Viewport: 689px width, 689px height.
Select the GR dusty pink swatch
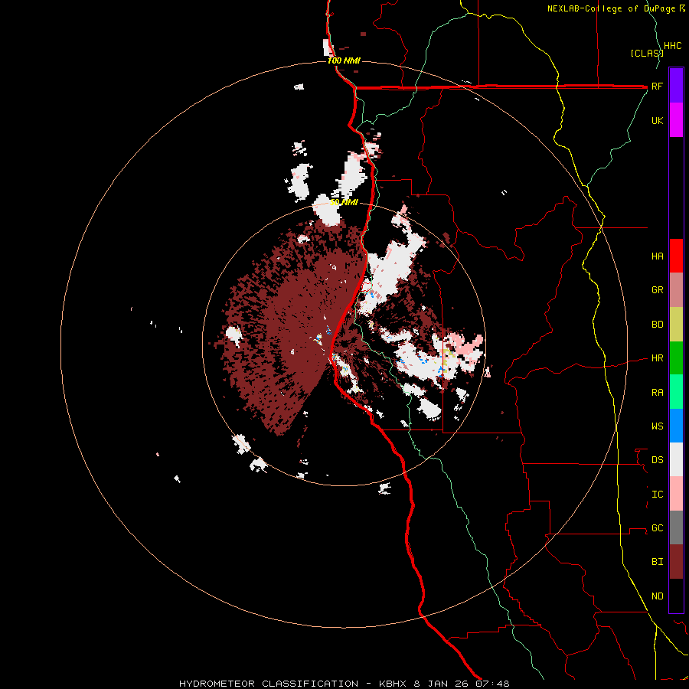(x=676, y=290)
